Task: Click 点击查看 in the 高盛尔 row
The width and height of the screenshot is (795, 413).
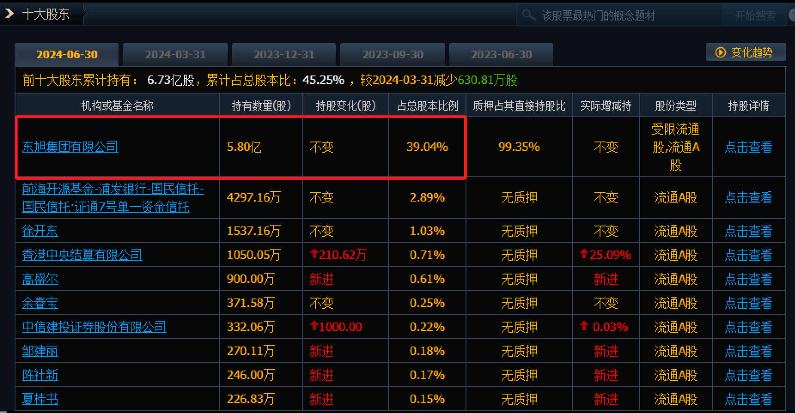Action: (748, 279)
